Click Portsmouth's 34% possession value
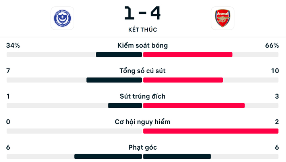 (x=13, y=45)
